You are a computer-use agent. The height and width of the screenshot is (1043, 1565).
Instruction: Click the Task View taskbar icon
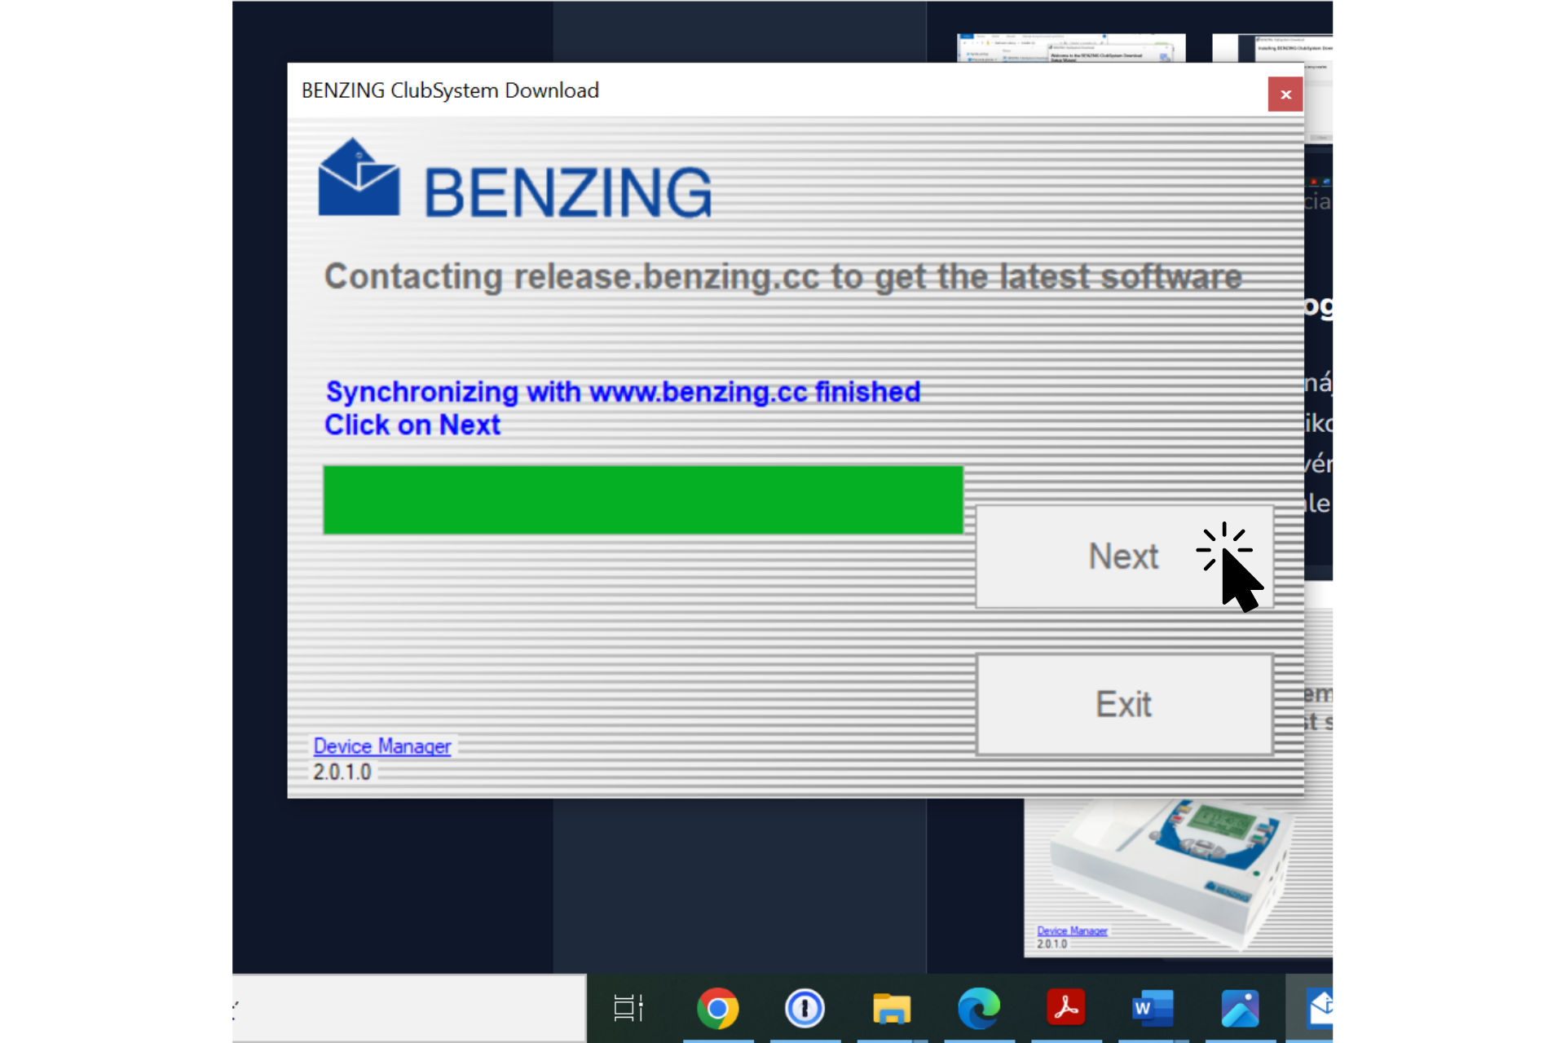[628, 1009]
